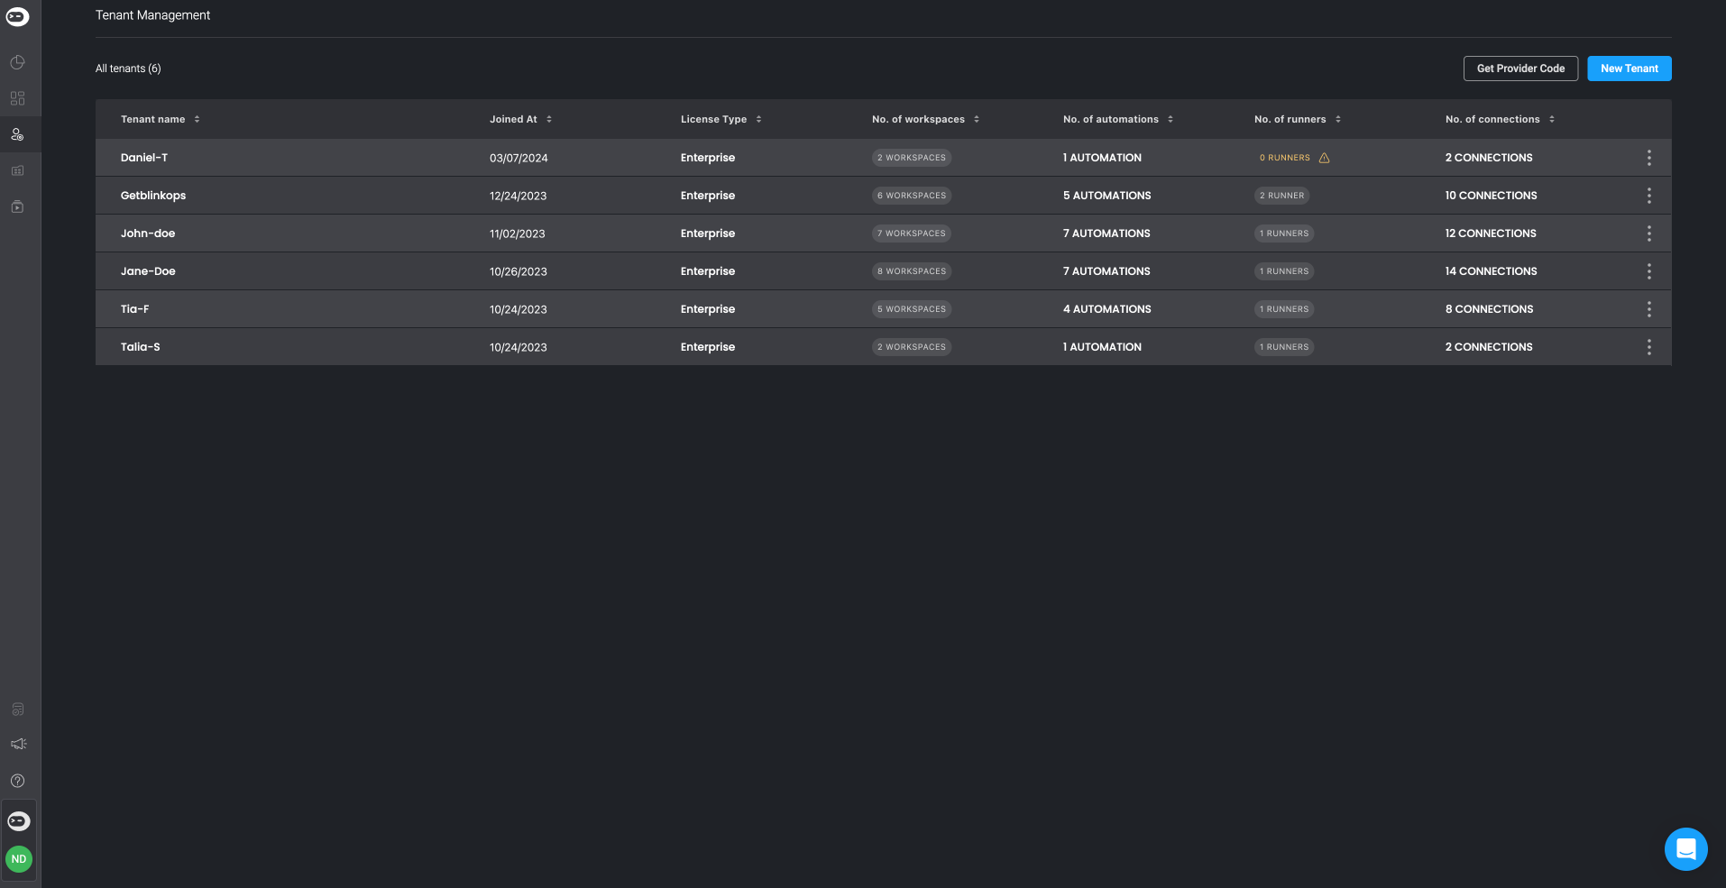Open the three-dot menu for Jane-Doe
The width and height of the screenshot is (1726, 888).
(1648, 271)
